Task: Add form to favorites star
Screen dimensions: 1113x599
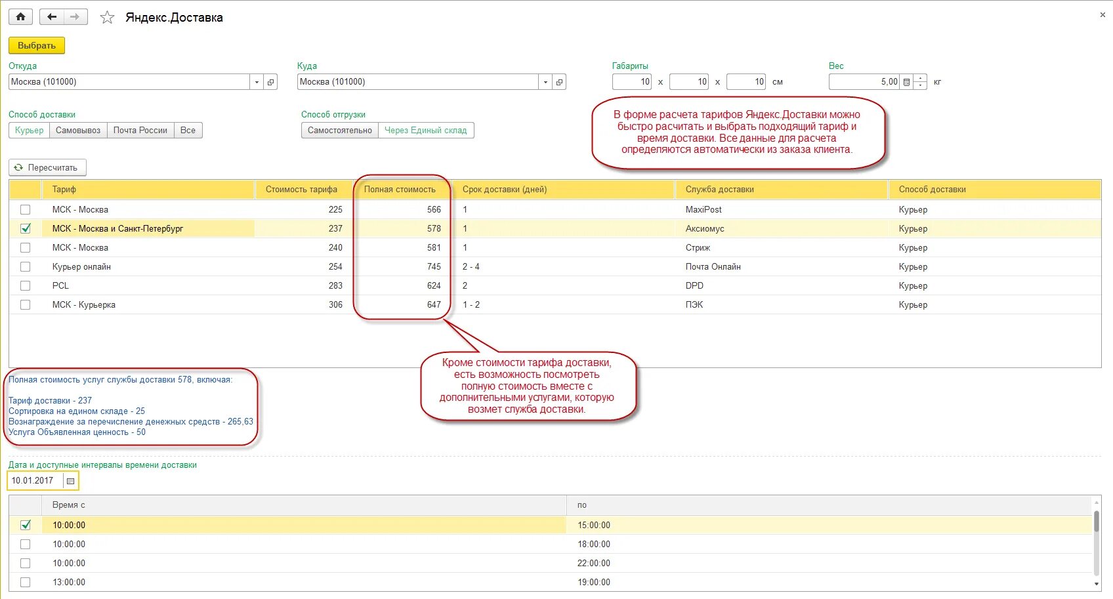Action: (x=107, y=18)
